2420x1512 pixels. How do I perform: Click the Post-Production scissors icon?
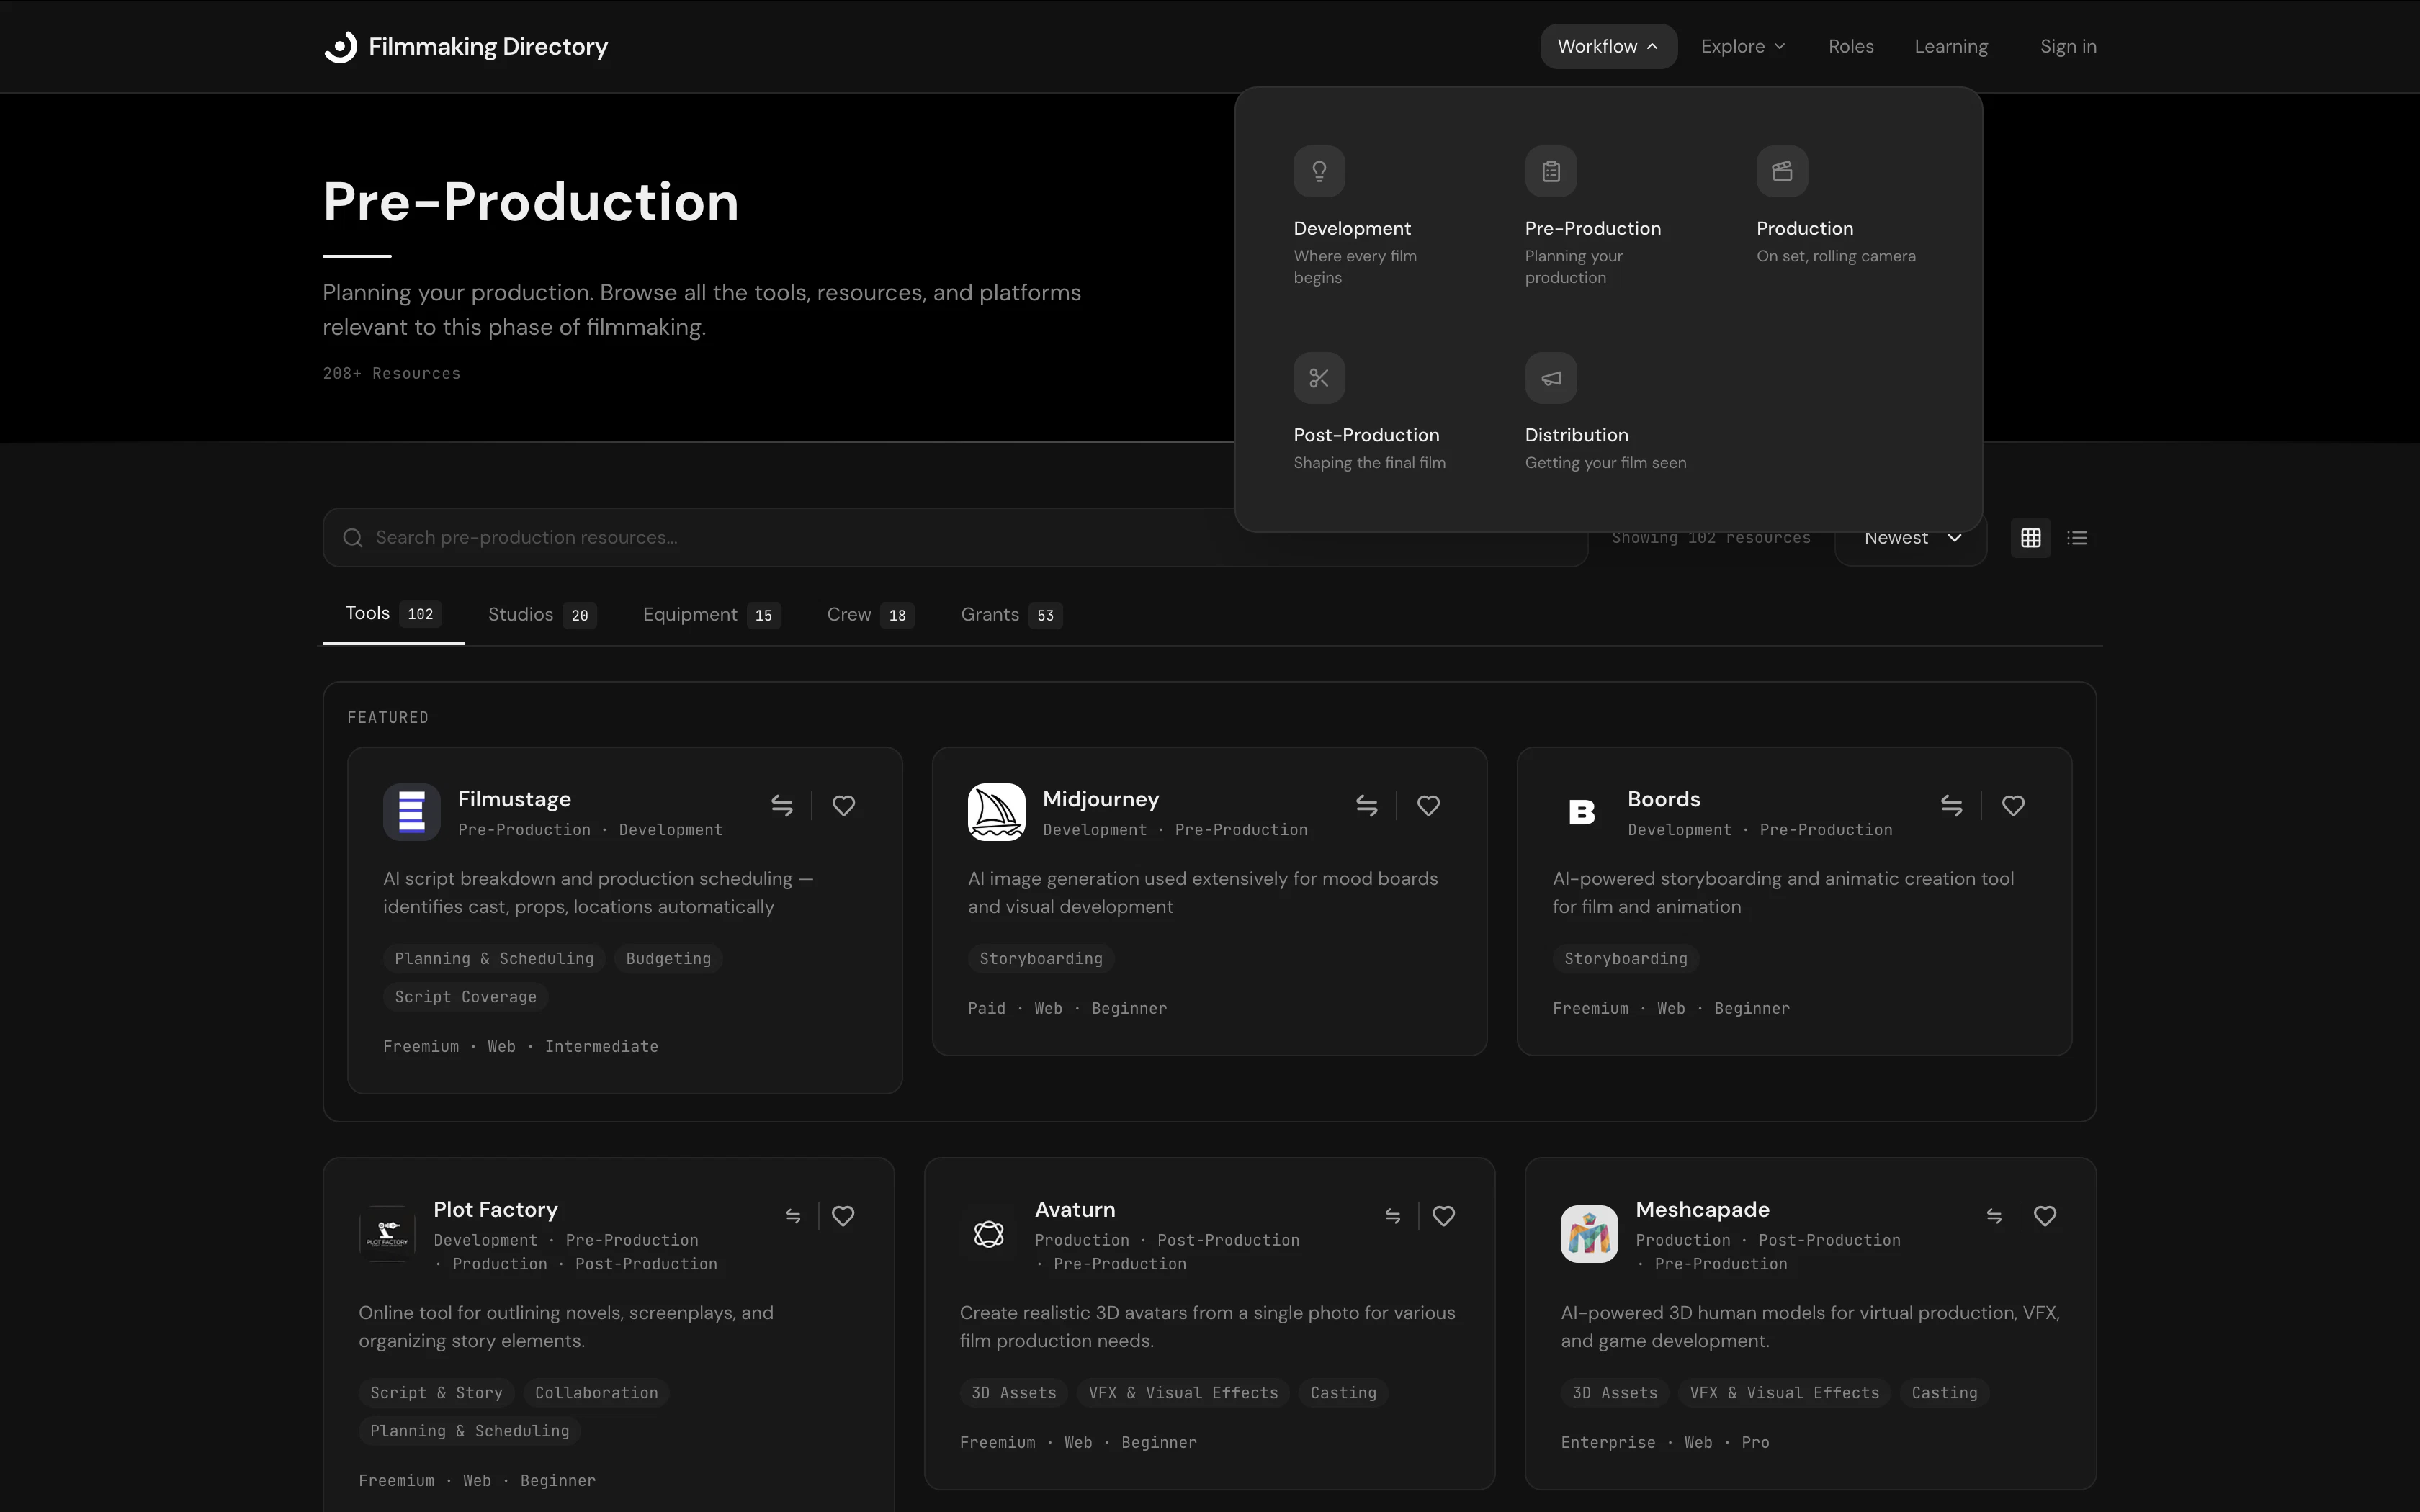tap(1319, 378)
